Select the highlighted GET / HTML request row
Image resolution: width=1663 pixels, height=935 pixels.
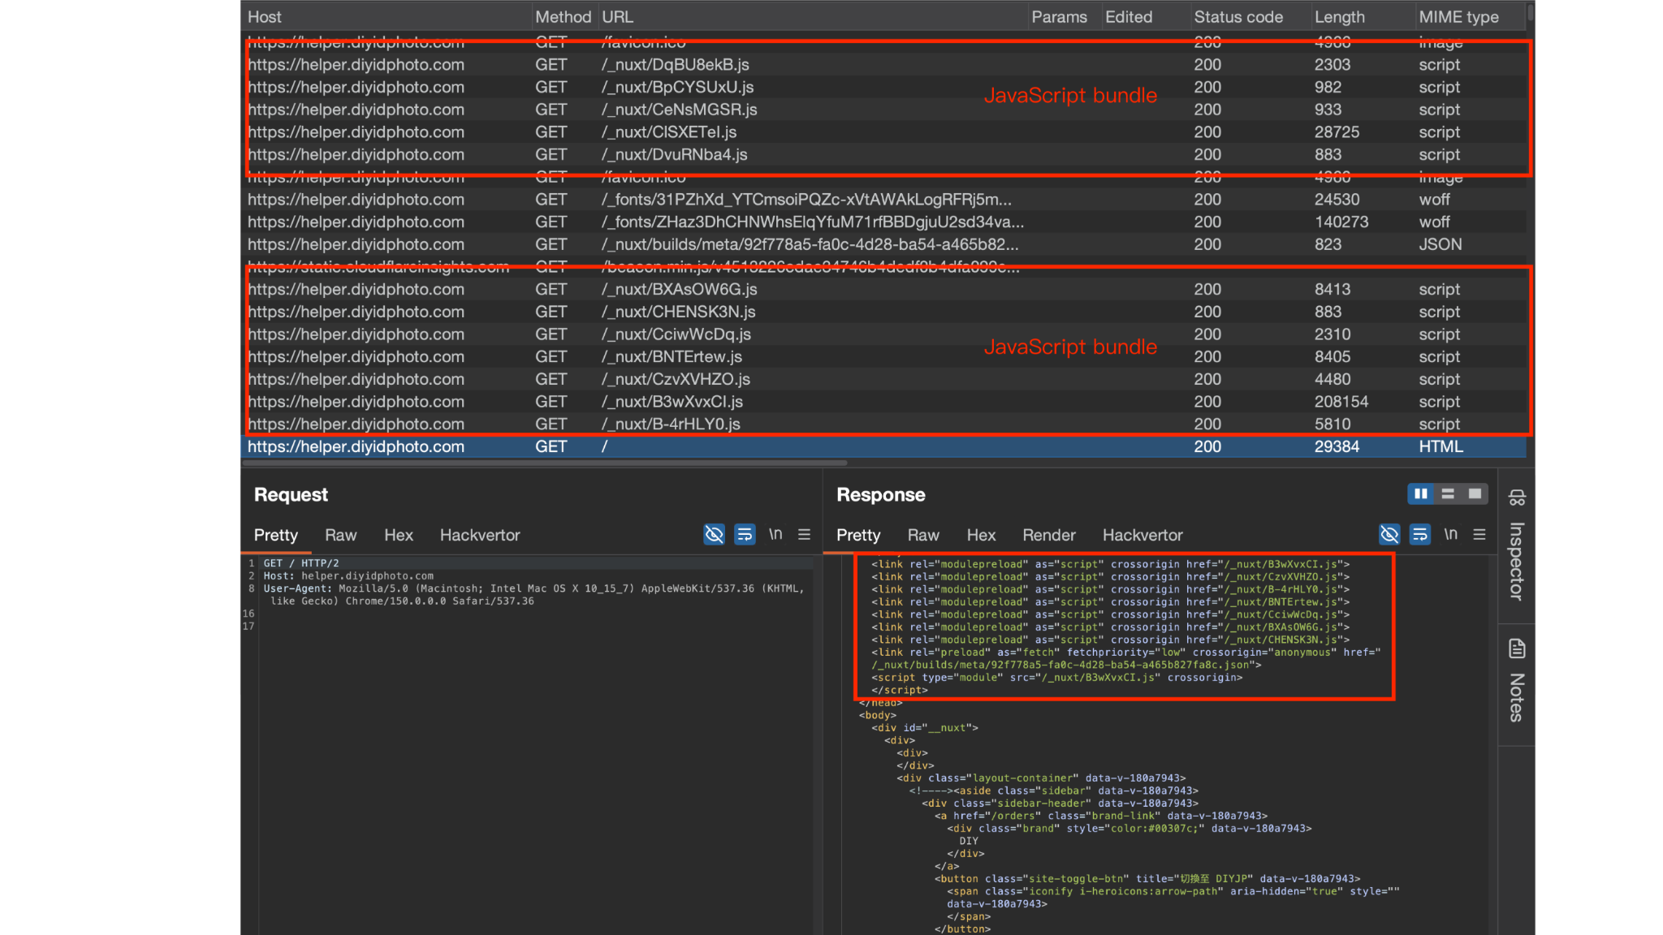click(x=883, y=446)
